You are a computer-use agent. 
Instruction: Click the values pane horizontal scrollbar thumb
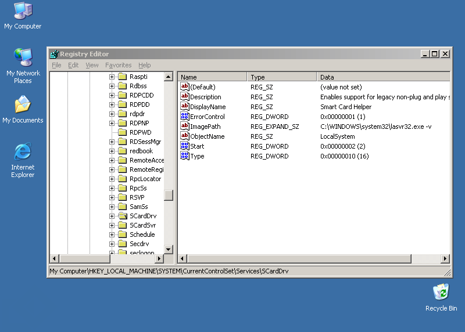pyautogui.click(x=299, y=258)
